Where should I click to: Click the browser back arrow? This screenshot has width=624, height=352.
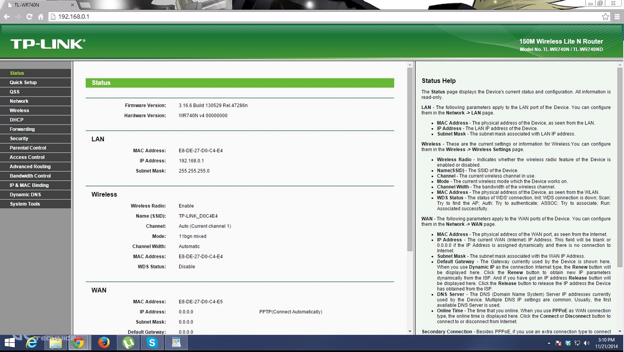tap(7, 17)
